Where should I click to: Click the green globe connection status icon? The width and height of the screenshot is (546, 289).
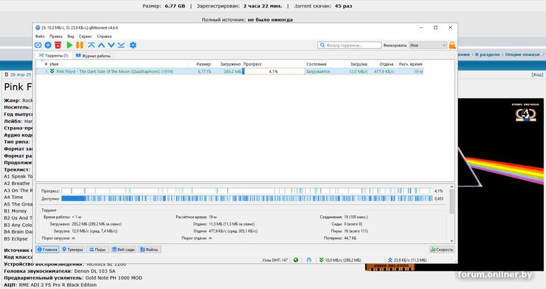tap(296, 260)
